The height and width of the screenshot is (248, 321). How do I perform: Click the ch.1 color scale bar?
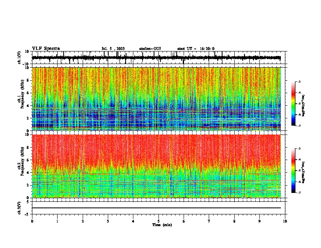click(x=293, y=104)
